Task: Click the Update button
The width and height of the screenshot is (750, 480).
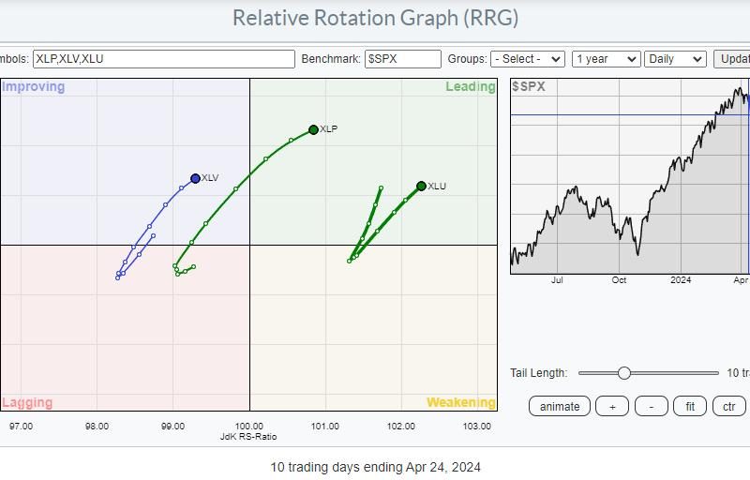Action: pos(732,59)
